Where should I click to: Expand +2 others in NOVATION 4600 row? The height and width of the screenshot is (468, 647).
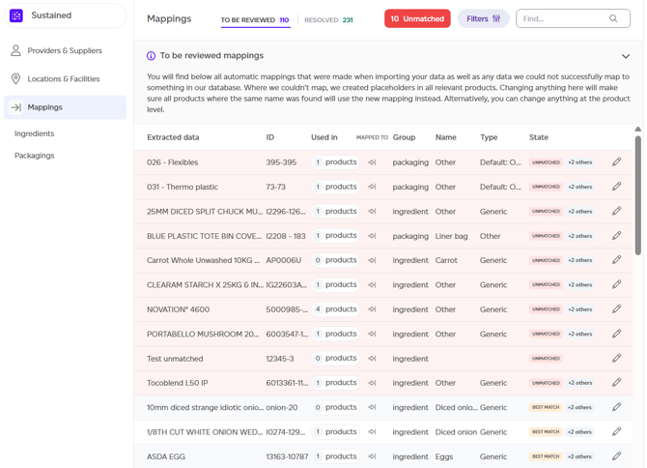coord(579,309)
